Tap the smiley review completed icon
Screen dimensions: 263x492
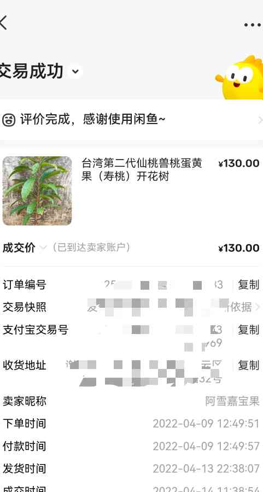tap(8, 120)
